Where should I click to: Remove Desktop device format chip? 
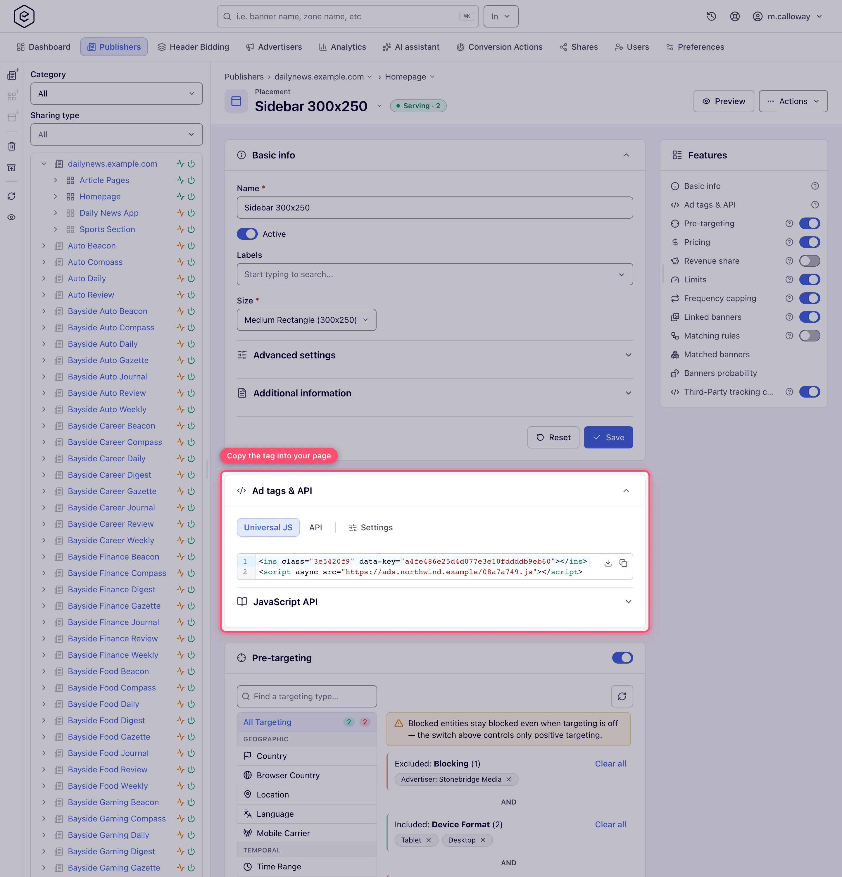tap(483, 840)
